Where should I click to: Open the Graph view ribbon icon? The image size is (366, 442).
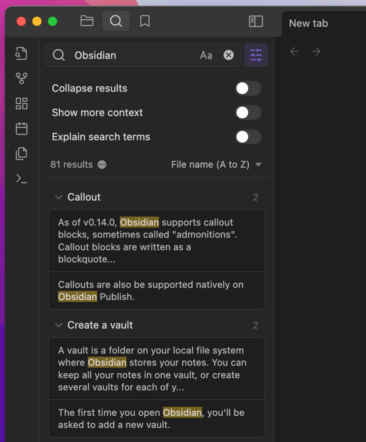point(21,79)
